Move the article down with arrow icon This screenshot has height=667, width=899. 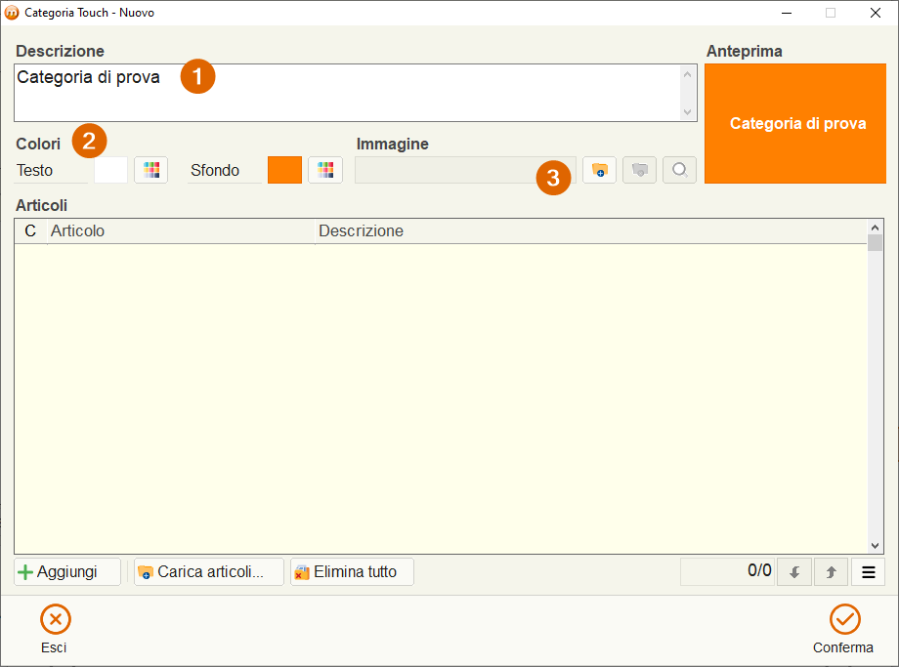[794, 572]
